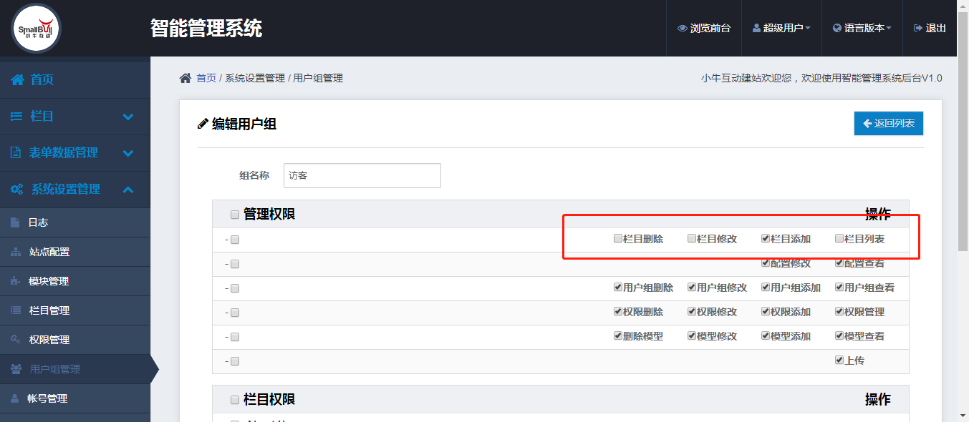Click the home icon in sidebar 首页
Image resolution: width=969 pixels, height=422 pixels.
(x=17, y=79)
